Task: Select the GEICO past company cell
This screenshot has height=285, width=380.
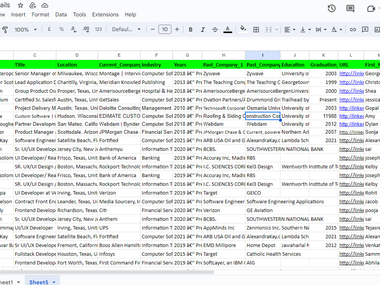Action: pyautogui.click(x=263, y=193)
